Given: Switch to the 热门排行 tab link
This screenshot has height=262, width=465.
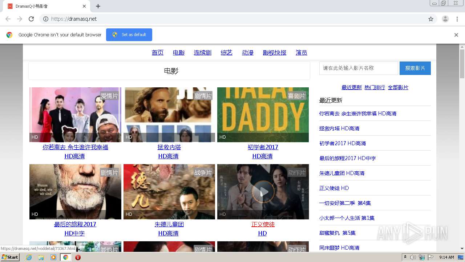Looking at the screenshot, I should point(375,87).
